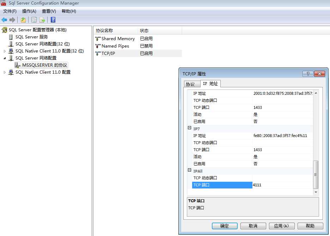Viewport: 330px width, 236px height.
Task: Select SQL Server 服务 in the tree
Action: [x=32, y=37]
